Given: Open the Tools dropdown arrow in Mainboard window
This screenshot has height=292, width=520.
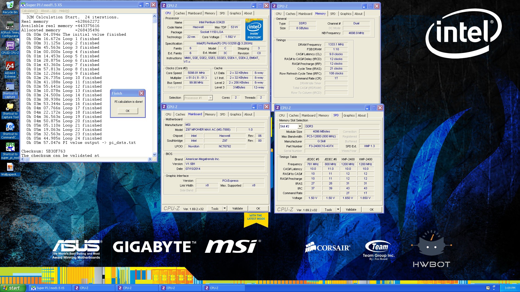Looking at the screenshot, I should (224, 208).
